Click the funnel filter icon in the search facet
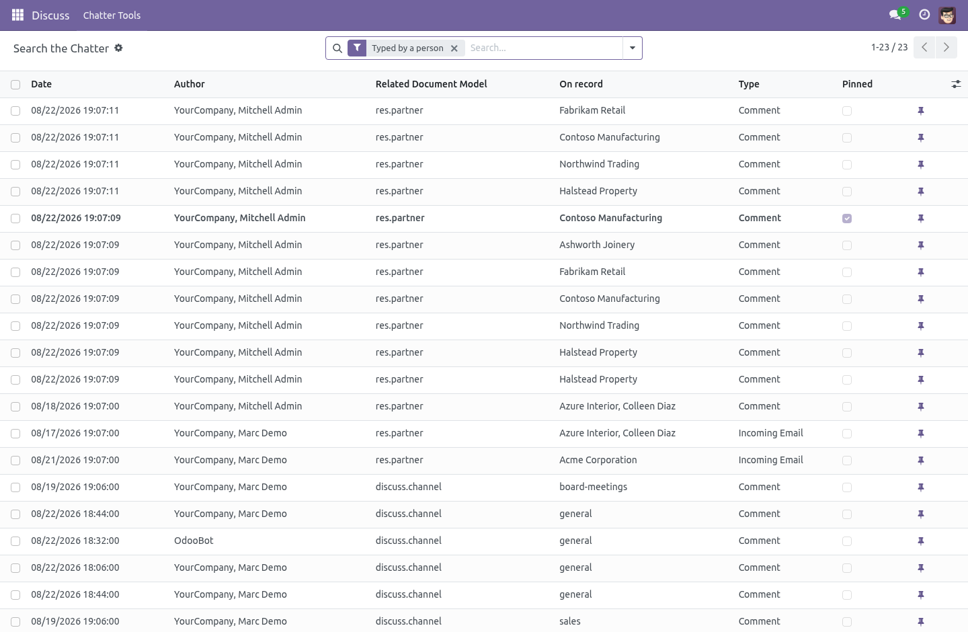Image resolution: width=968 pixels, height=632 pixels. tap(357, 48)
